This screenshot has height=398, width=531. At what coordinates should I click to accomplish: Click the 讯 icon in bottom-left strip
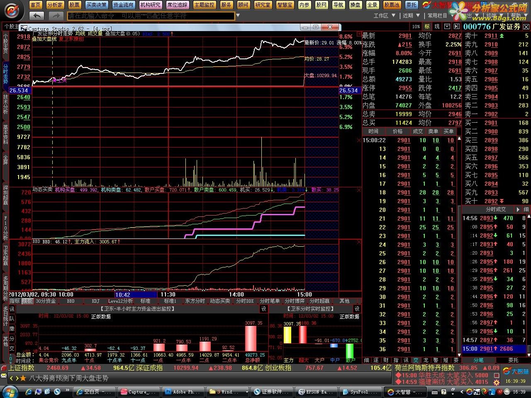coord(12,309)
